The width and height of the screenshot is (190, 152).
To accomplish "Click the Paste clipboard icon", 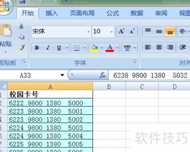I will click(5, 30).
